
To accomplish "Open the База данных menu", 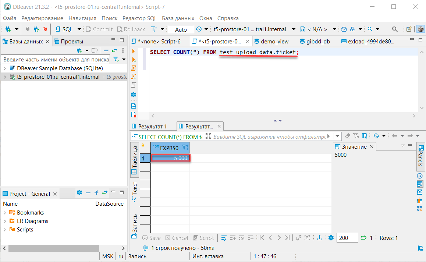I will [178, 18].
